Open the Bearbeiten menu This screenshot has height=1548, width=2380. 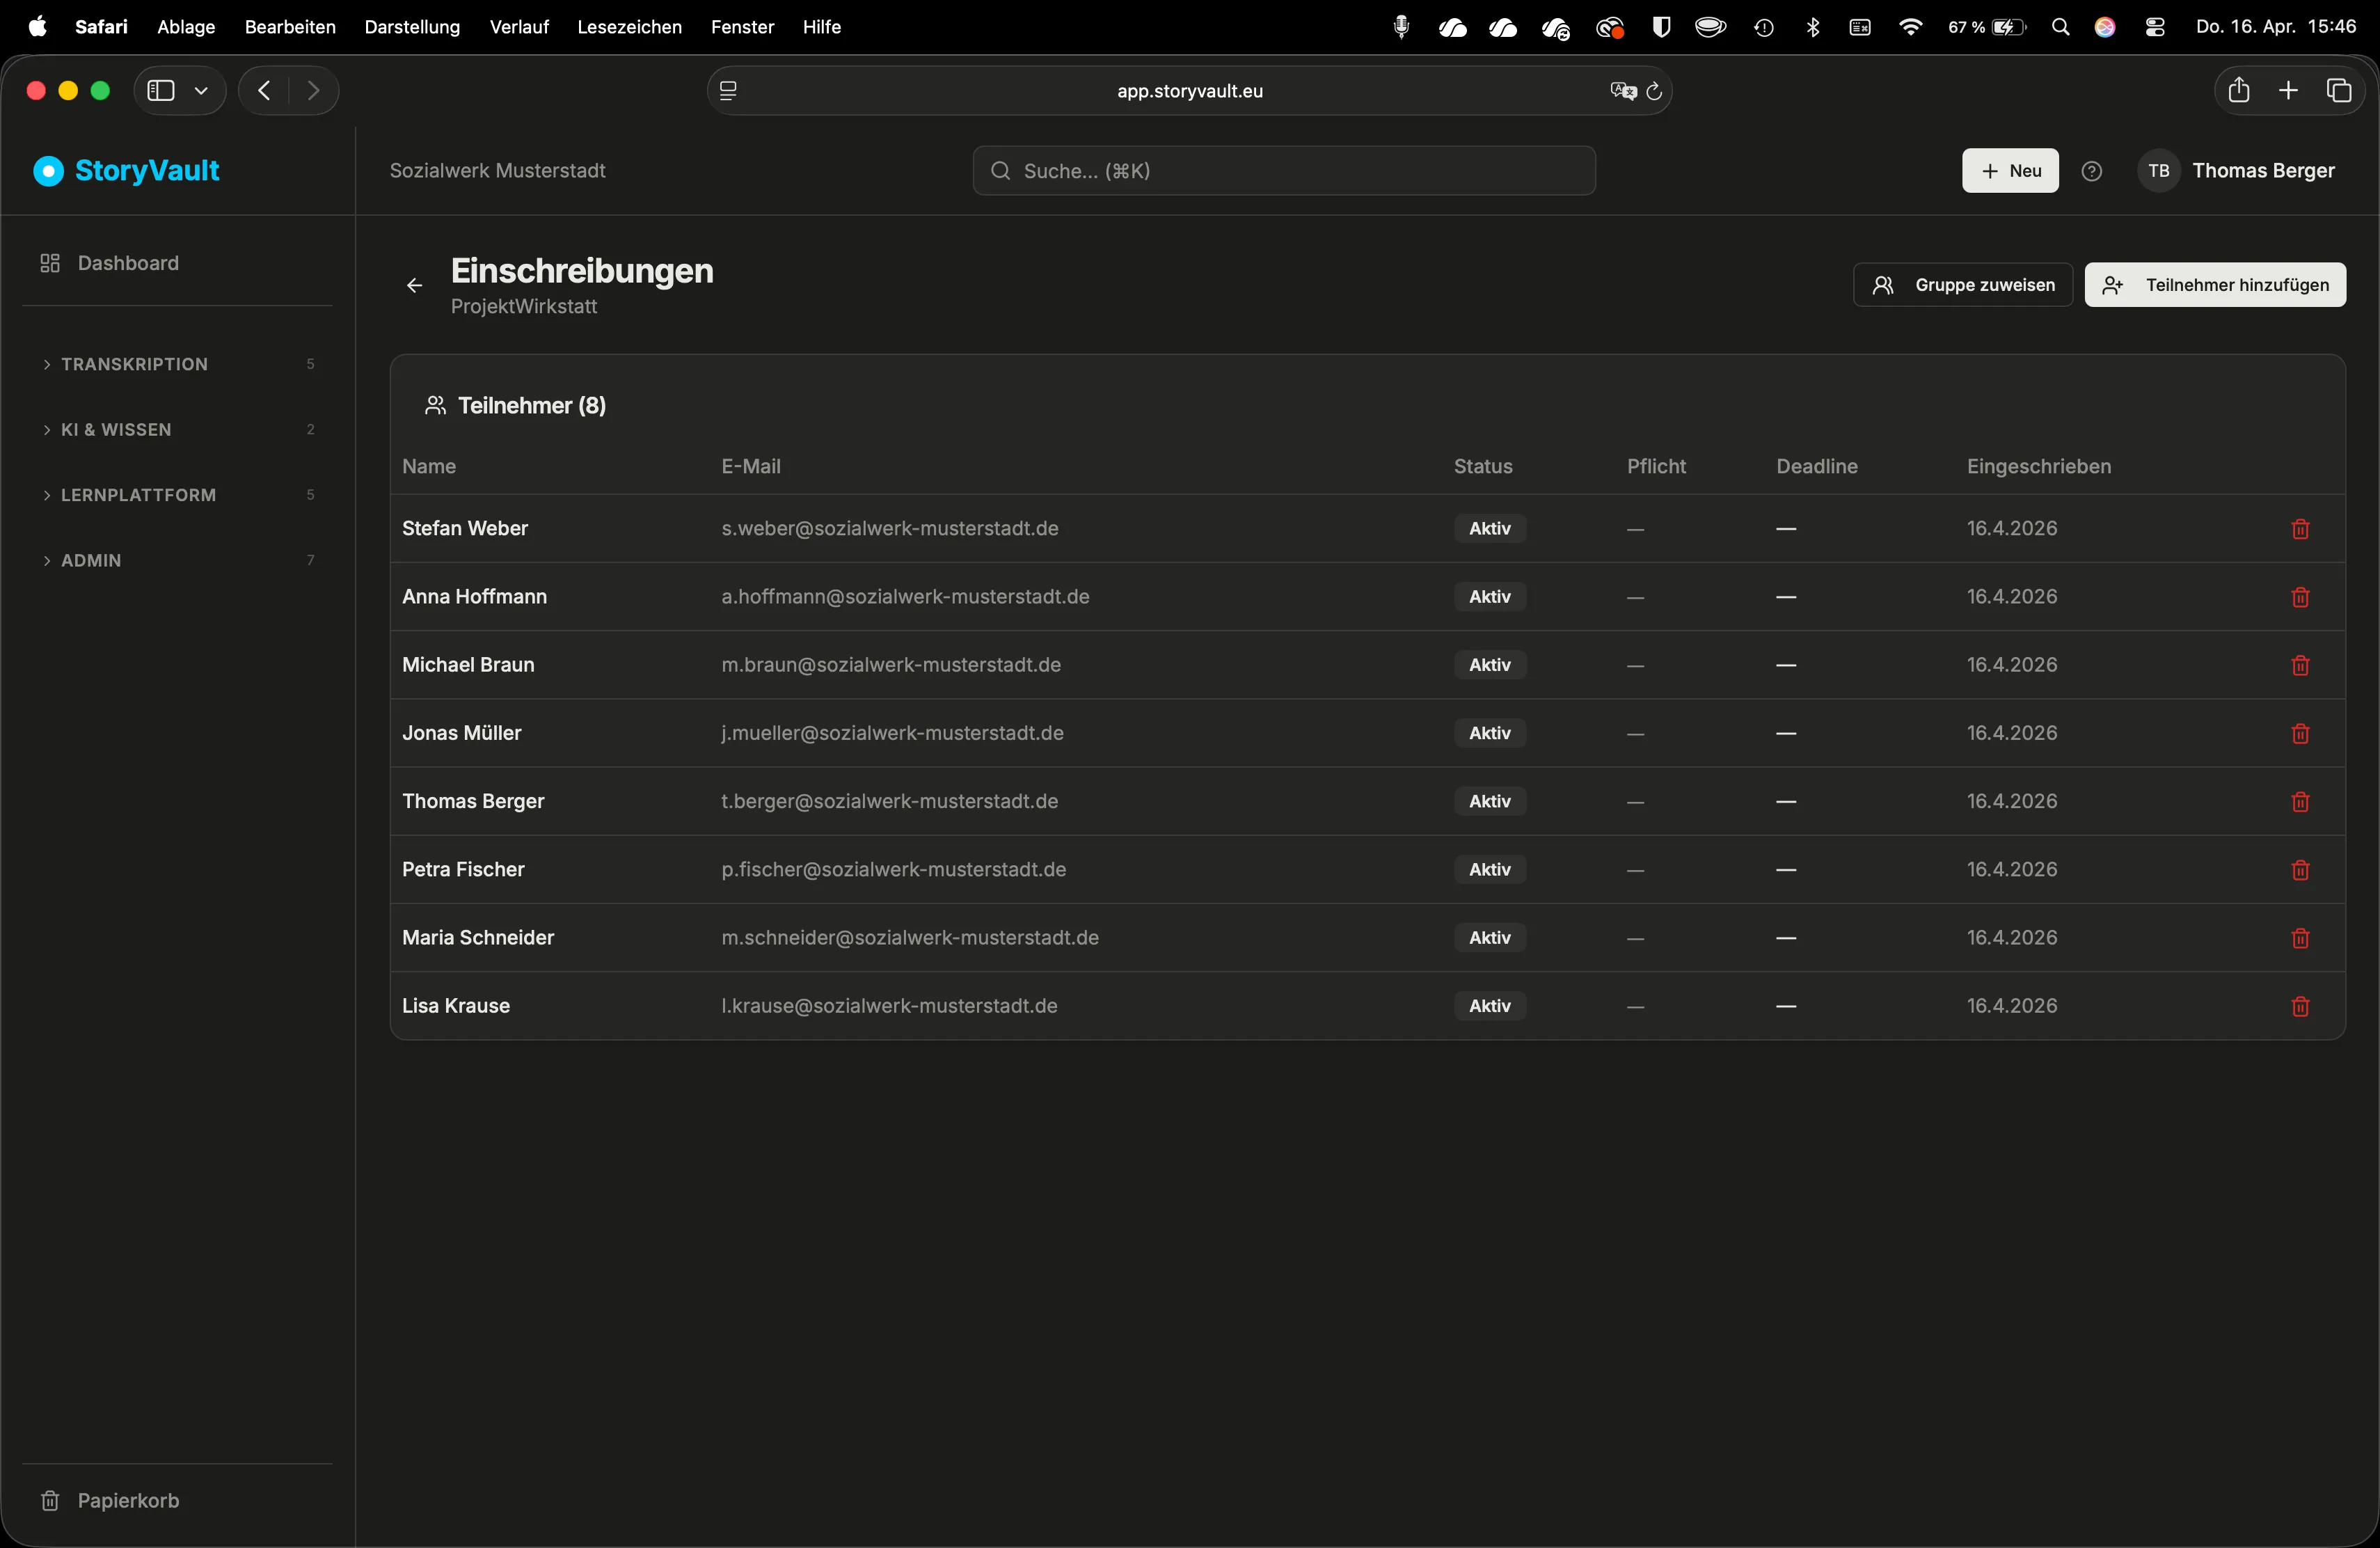(290, 27)
